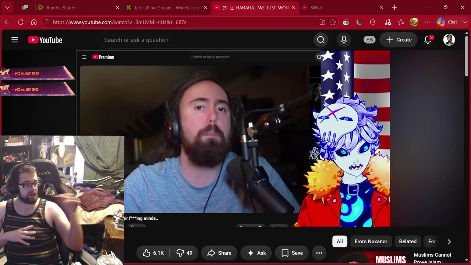This screenshot has height=265, width=471.
Task: Click the YouTube search magnifier button
Action: (x=321, y=40)
